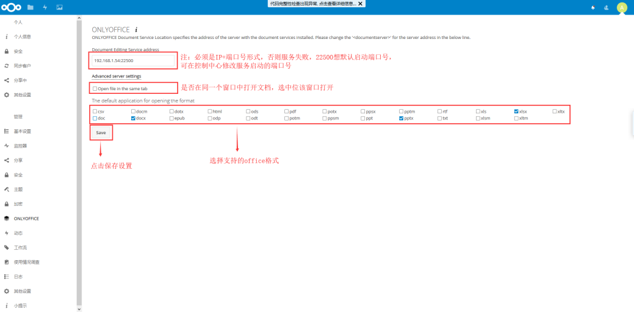Check the ppsm format checkbox
634x312 pixels.
(x=325, y=119)
